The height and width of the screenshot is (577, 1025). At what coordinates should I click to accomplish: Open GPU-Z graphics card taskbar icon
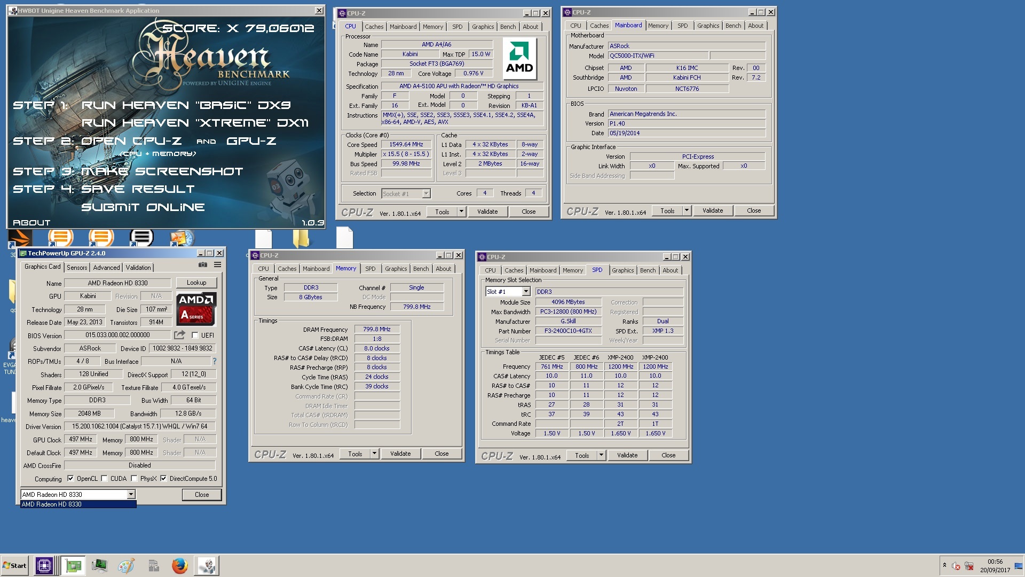73,566
